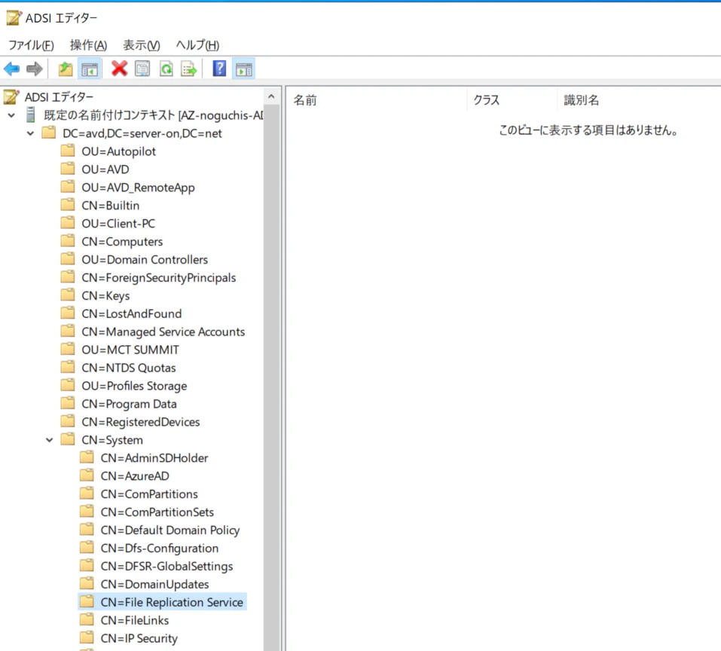This screenshot has height=651, width=721.
Task: Go back with the blue left arrow
Action: point(11,69)
